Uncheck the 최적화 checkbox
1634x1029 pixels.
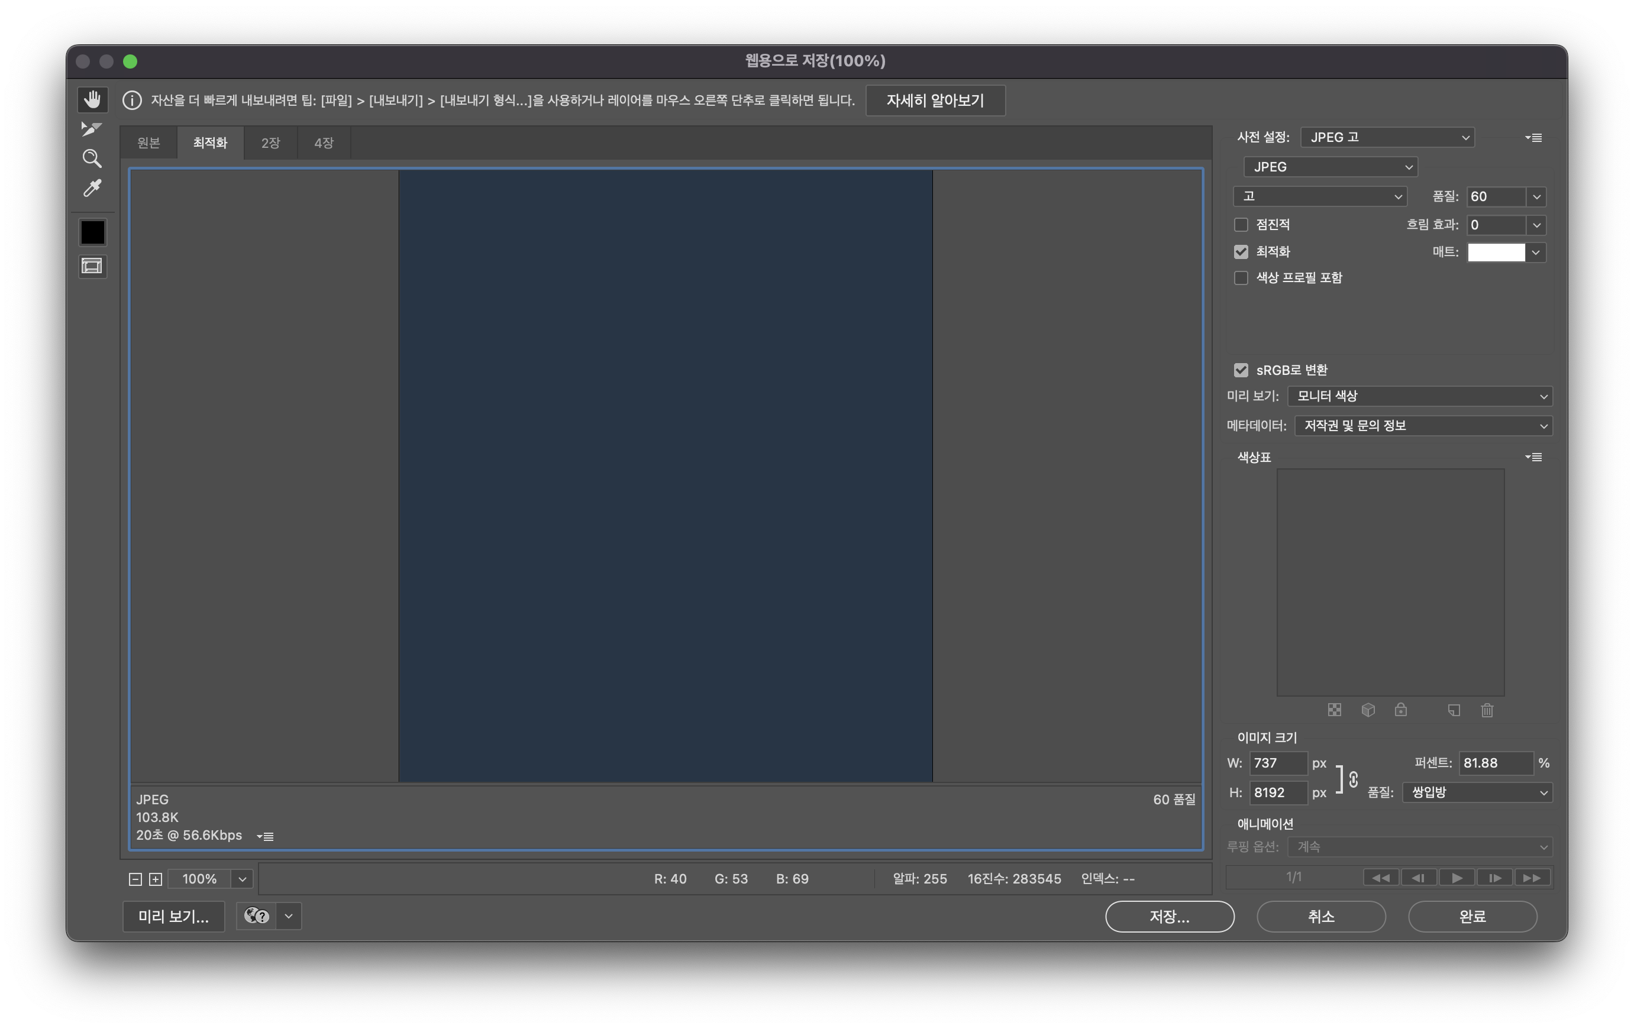point(1241,252)
